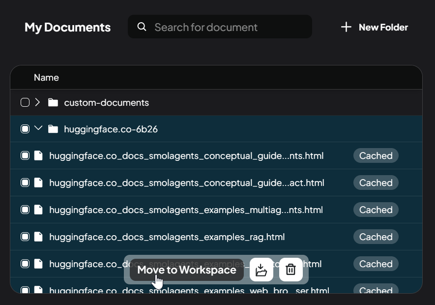Click the New Folder button label

point(383,27)
